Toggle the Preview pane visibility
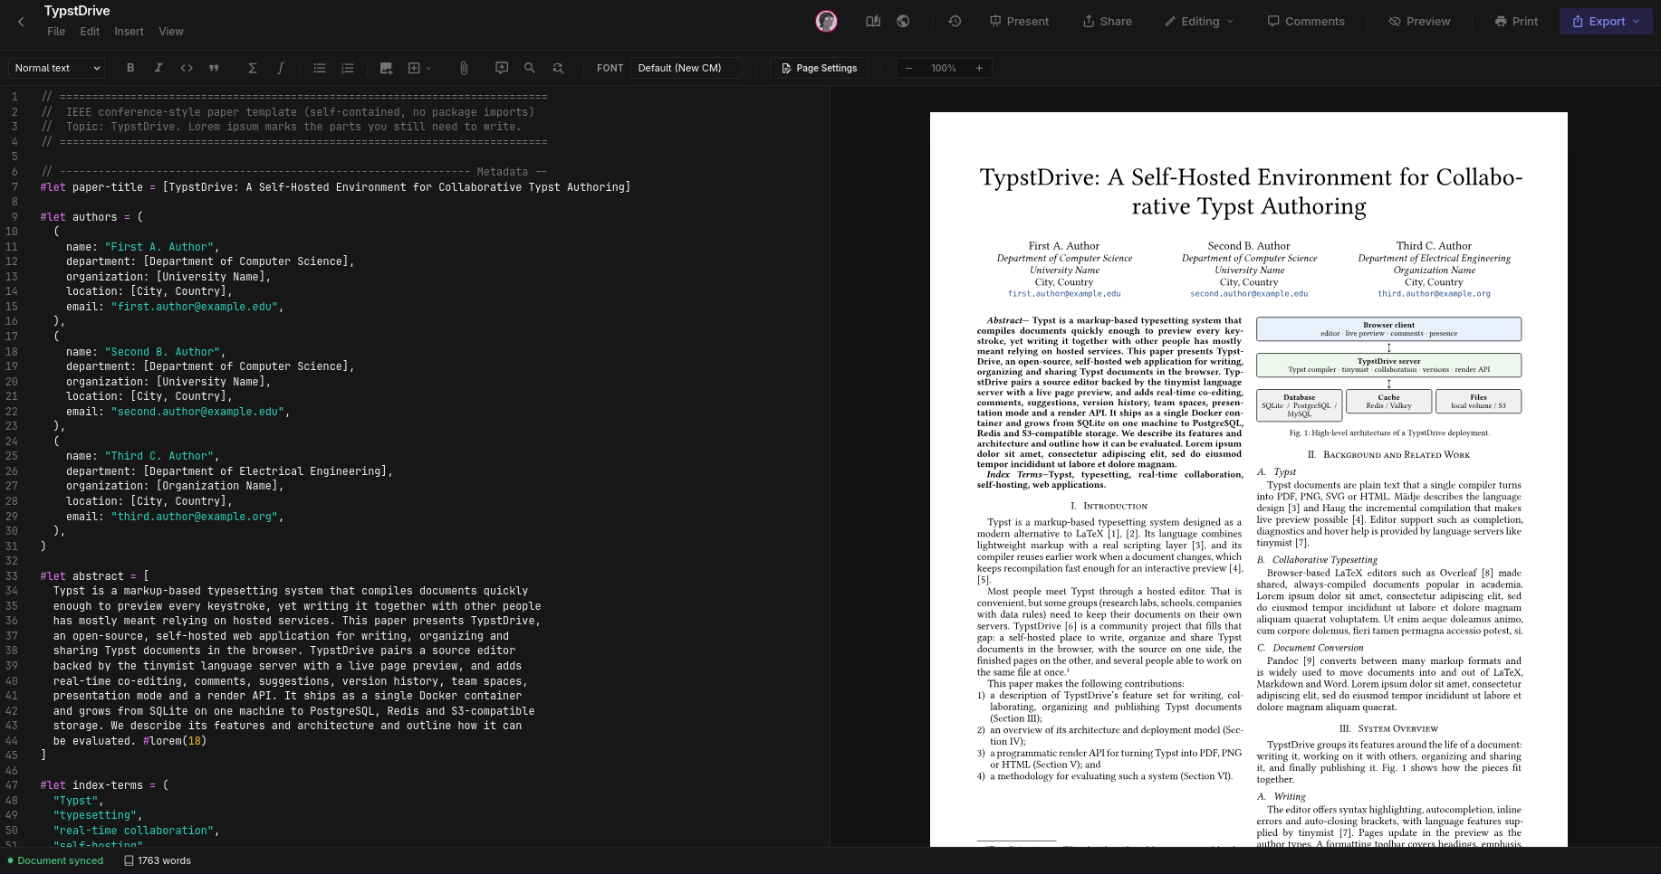This screenshot has height=874, width=1661. point(1419,21)
